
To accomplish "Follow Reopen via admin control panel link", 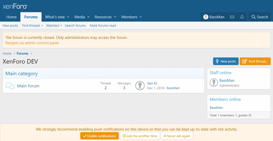I will click(32, 43).
